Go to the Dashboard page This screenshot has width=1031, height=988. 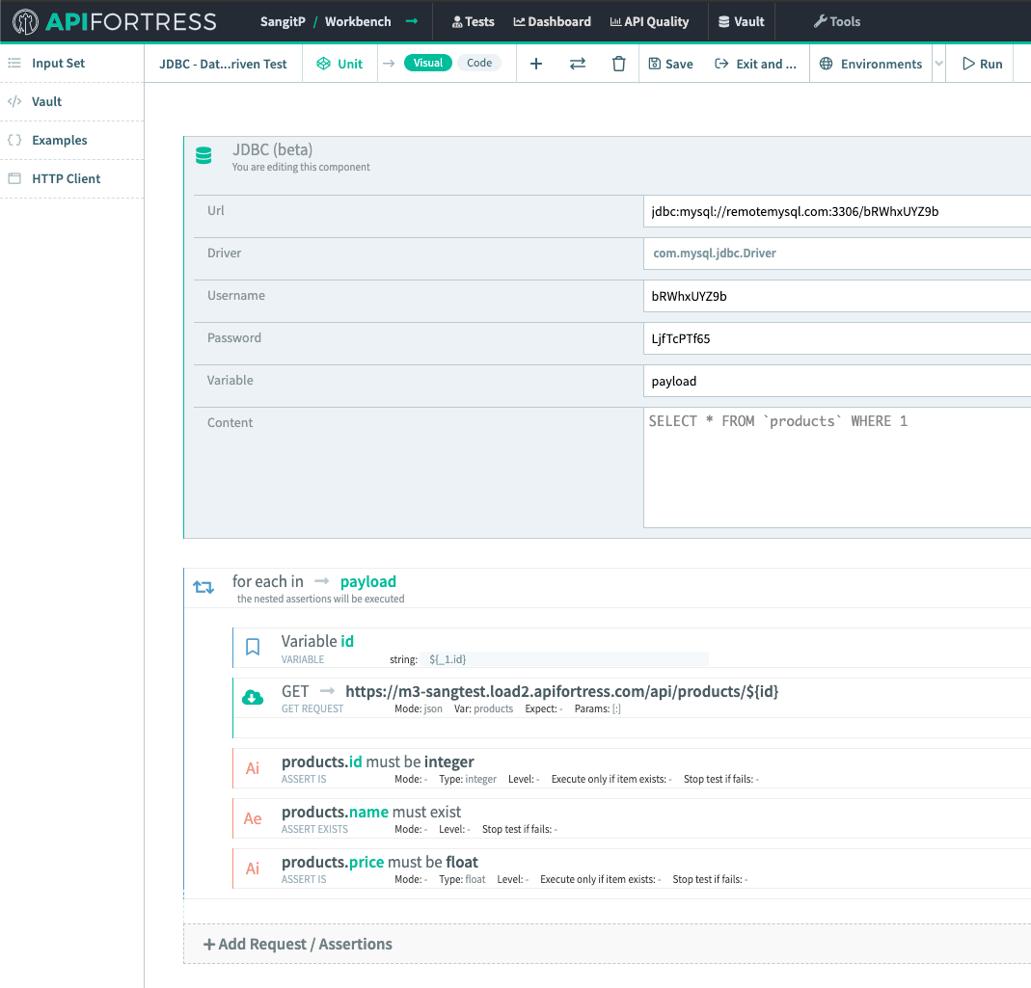coord(552,20)
